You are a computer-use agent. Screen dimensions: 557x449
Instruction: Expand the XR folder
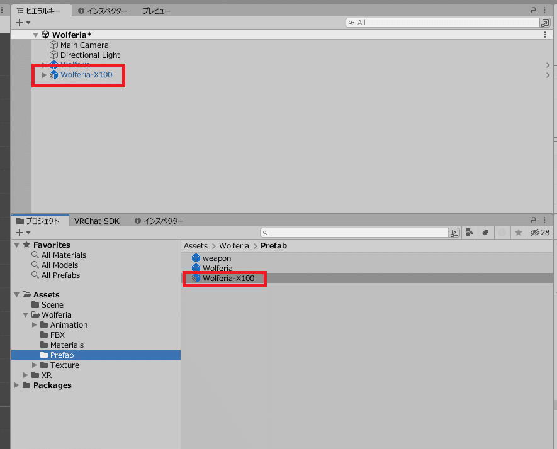(26, 375)
